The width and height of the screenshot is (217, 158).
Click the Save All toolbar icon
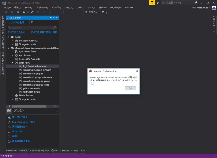pyautogui.click(x=32, y=12)
